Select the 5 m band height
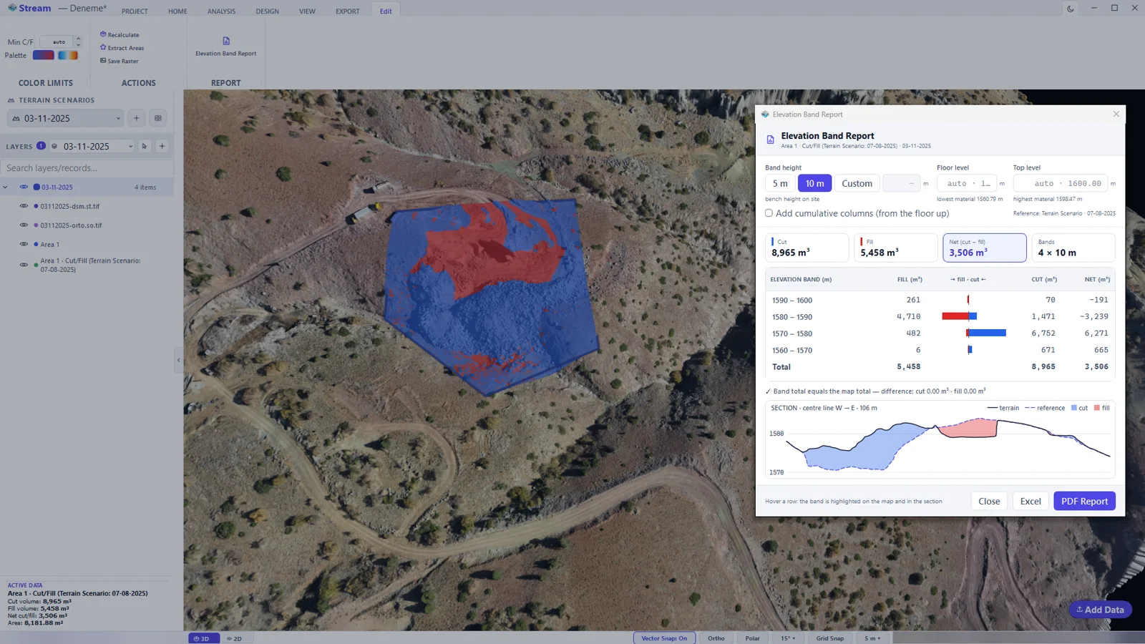This screenshot has height=644, width=1145. [780, 183]
